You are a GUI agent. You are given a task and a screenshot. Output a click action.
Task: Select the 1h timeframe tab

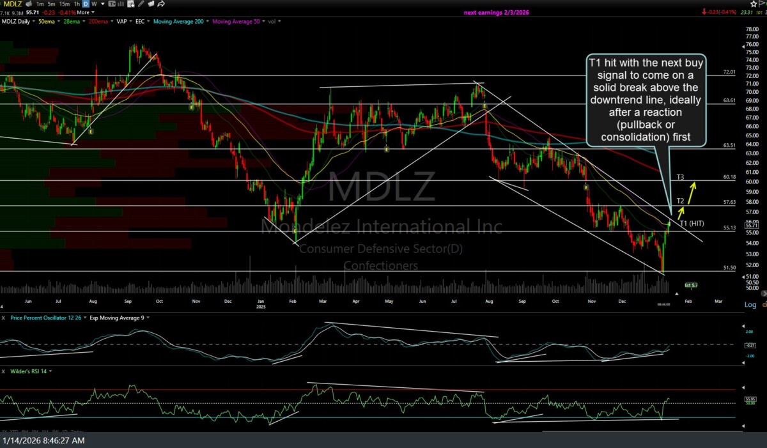[76, 4]
